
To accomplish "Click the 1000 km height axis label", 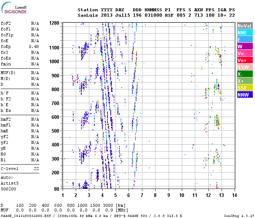I will 54,62.
